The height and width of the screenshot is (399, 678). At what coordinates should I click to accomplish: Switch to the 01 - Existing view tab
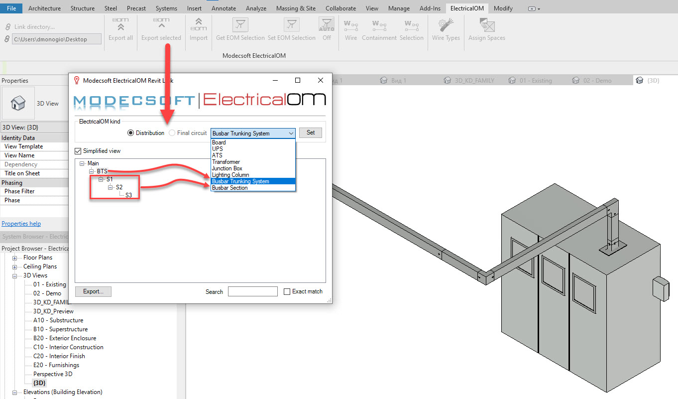pyautogui.click(x=531, y=80)
